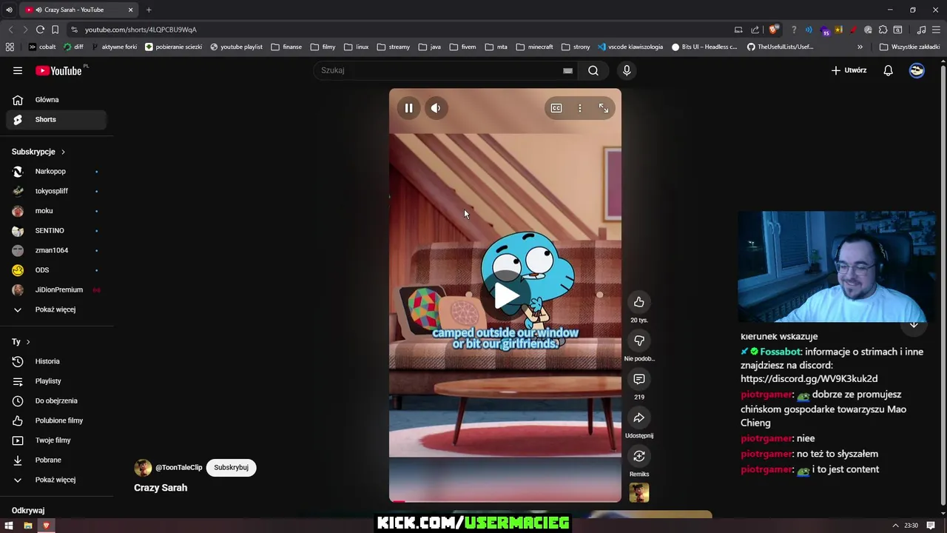This screenshot has width=947, height=533.
Task: Open a new browser tab with plus
Action: click(x=149, y=10)
